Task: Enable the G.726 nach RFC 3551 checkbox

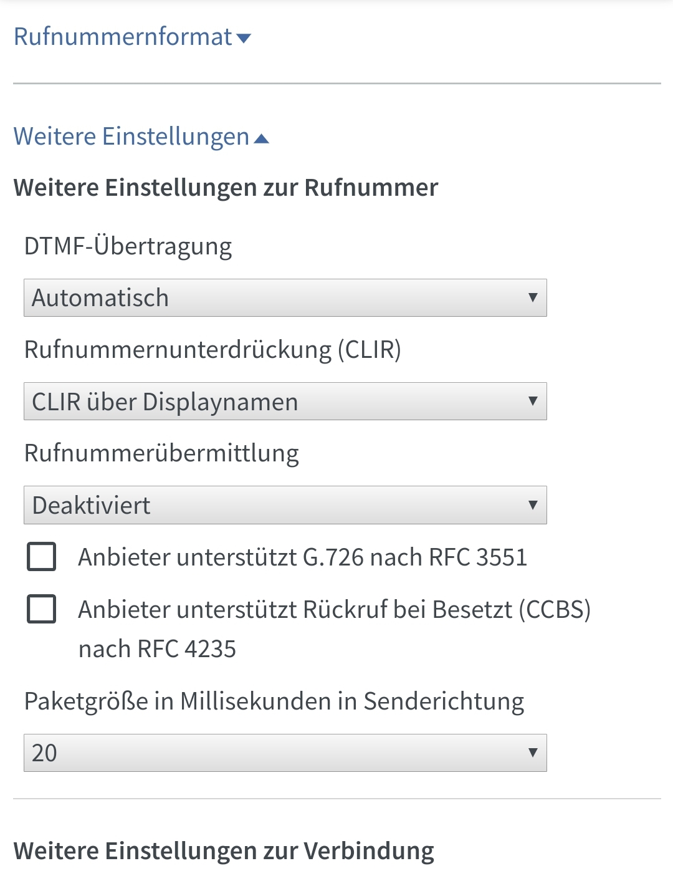Action: tap(42, 557)
